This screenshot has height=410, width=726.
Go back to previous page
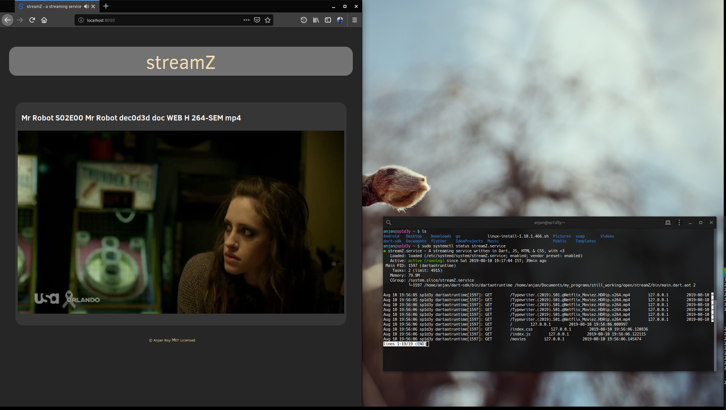[8, 20]
